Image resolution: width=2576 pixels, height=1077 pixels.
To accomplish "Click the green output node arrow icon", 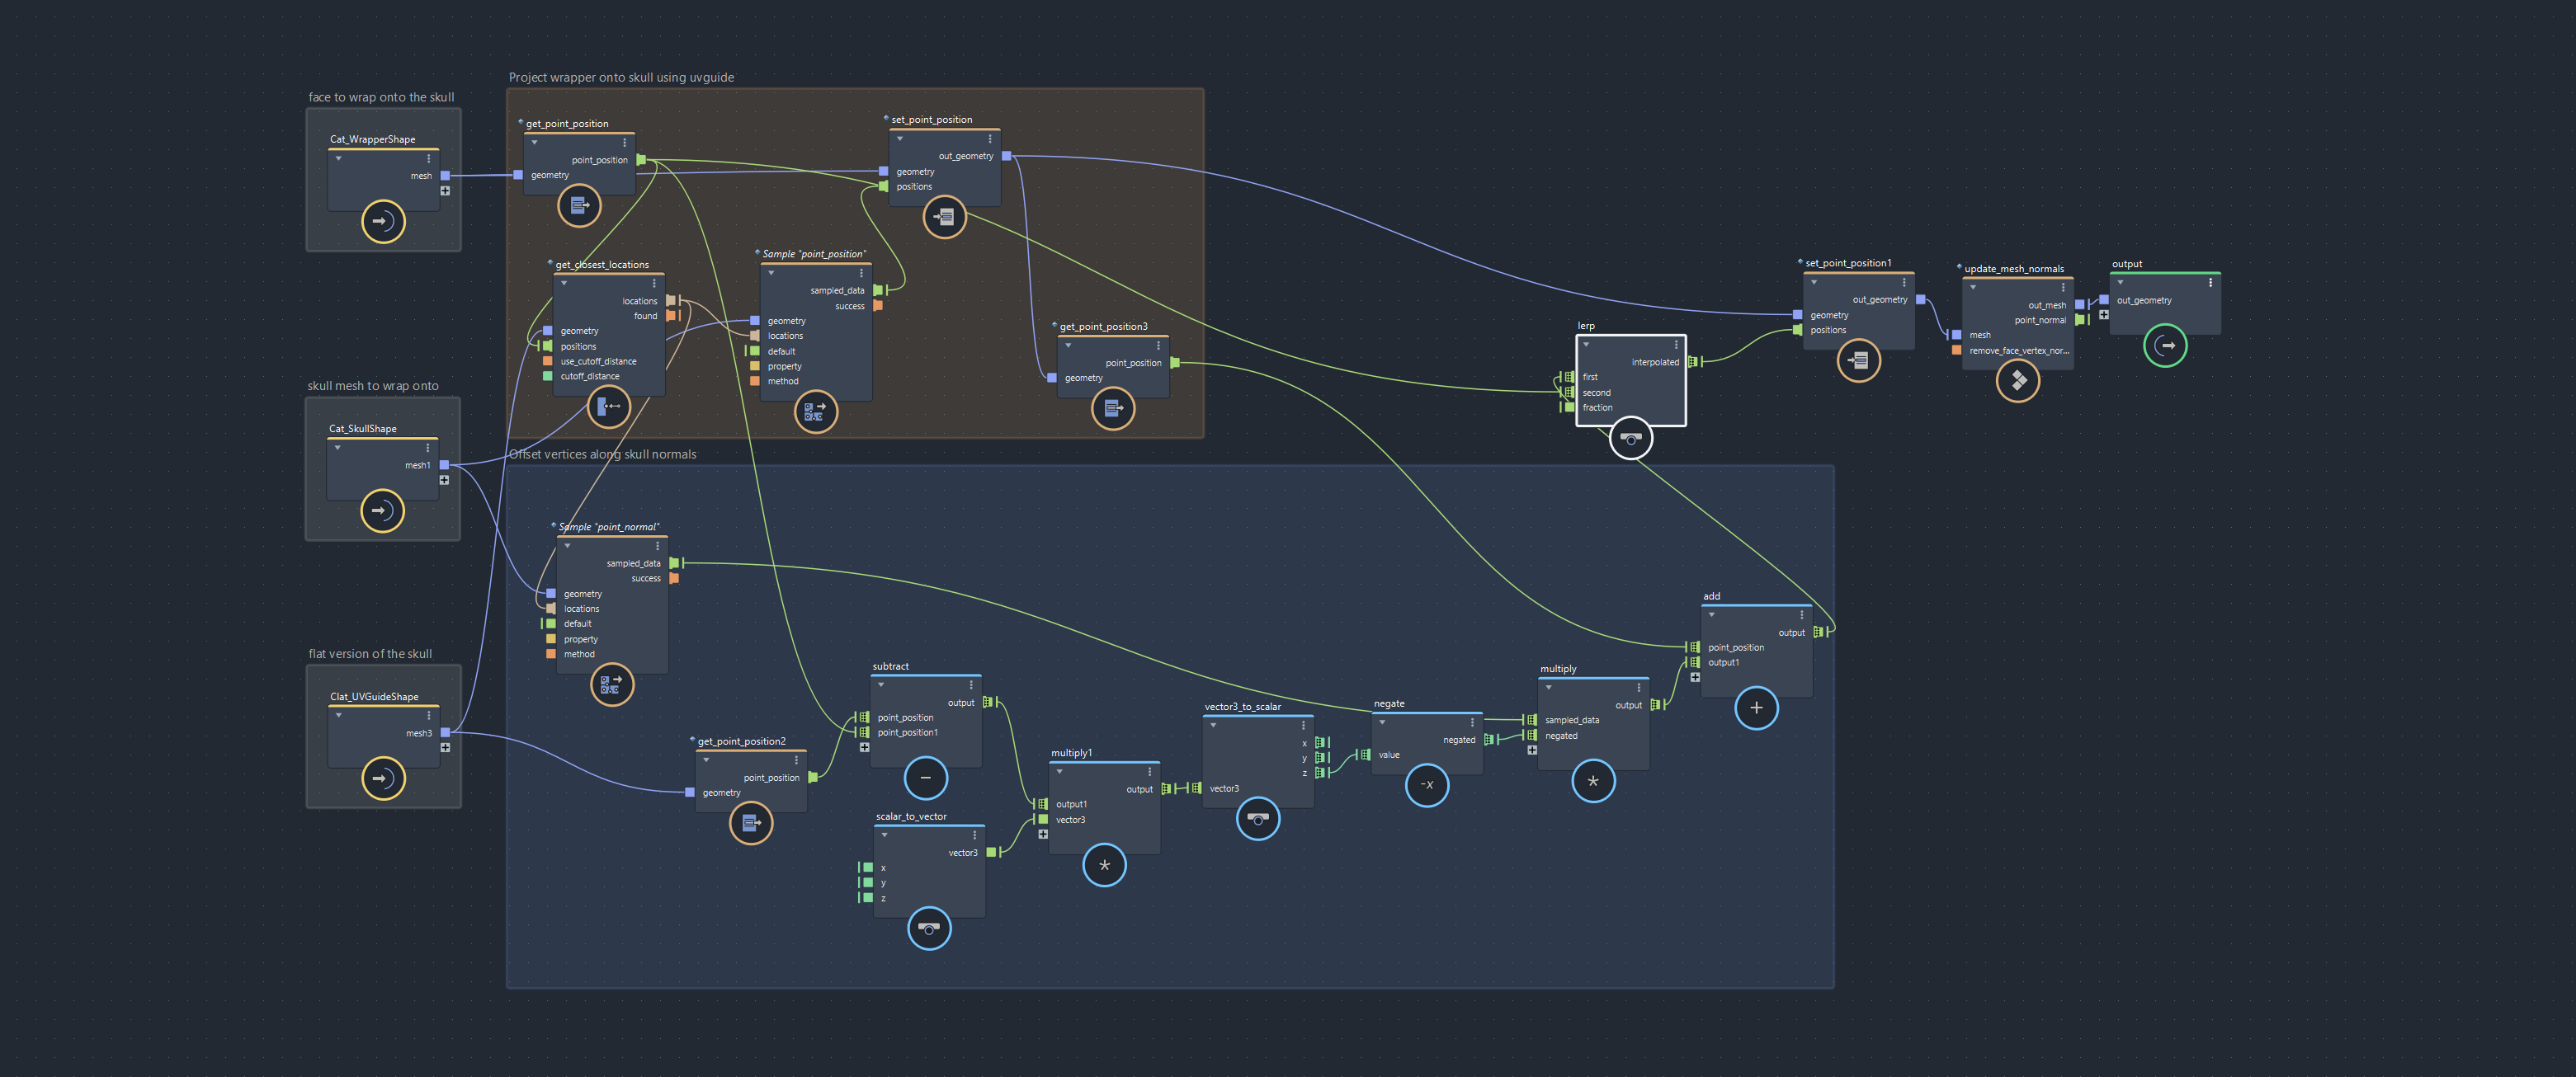I will point(2166,346).
